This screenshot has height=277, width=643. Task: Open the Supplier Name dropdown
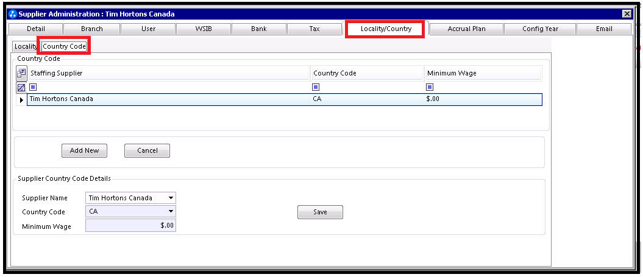[x=171, y=198]
